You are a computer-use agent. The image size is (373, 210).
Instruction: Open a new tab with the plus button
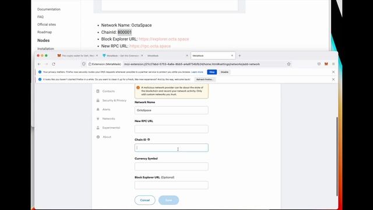pos(240,56)
